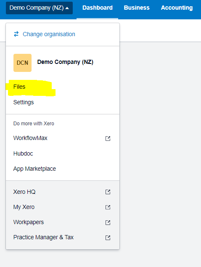
Task: Open the Dashboard tab
Action: point(98,8)
